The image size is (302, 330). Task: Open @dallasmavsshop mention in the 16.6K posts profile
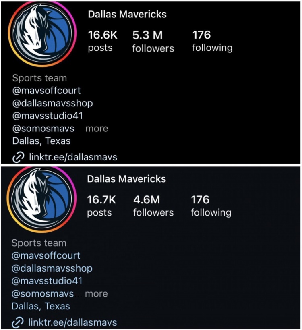click(53, 103)
